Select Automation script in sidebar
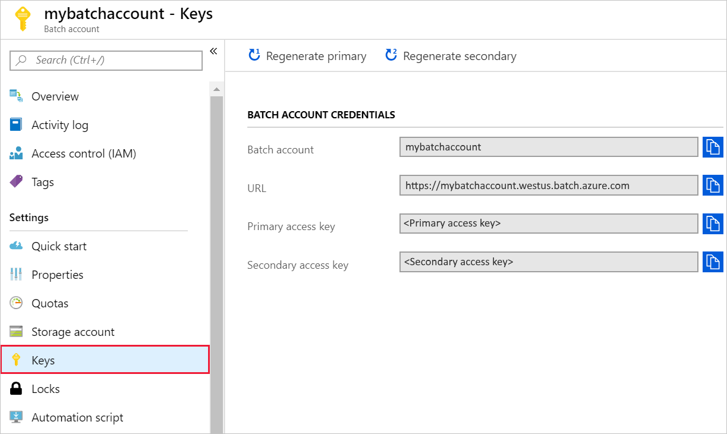727x434 pixels. pos(77,417)
